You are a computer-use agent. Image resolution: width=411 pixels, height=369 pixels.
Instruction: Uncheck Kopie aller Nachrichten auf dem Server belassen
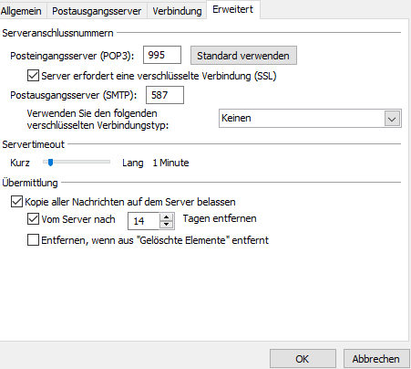coord(16,202)
